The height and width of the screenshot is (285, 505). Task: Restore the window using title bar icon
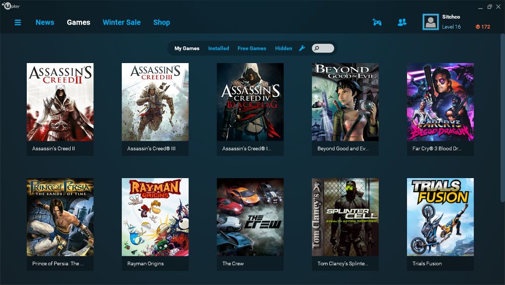[489, 7]
